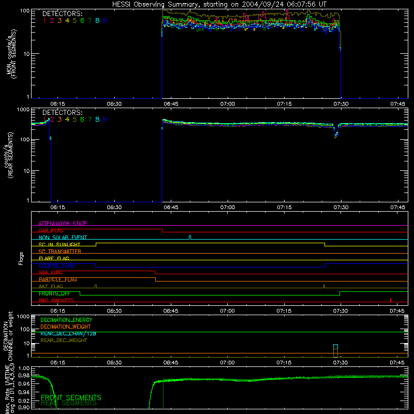Click the 07:30 tick under the Flags panel

pyautogui.click(x=341, y=311)
